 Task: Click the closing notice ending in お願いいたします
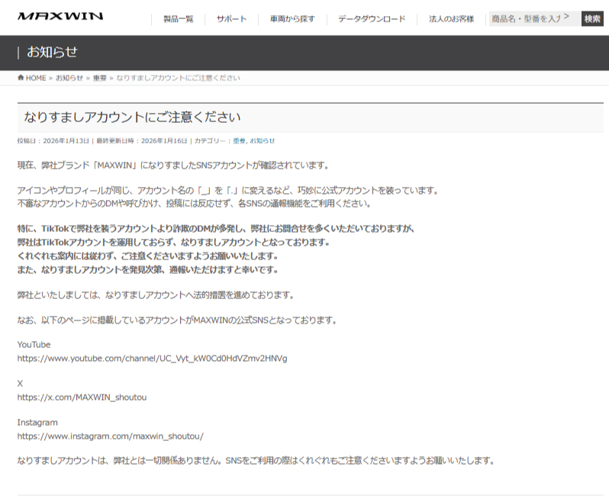point(256,461)
